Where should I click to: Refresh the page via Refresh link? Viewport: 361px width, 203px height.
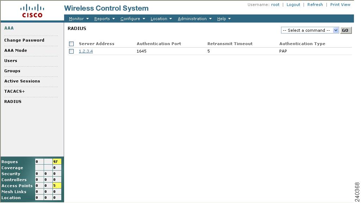[x=315, y=5]
